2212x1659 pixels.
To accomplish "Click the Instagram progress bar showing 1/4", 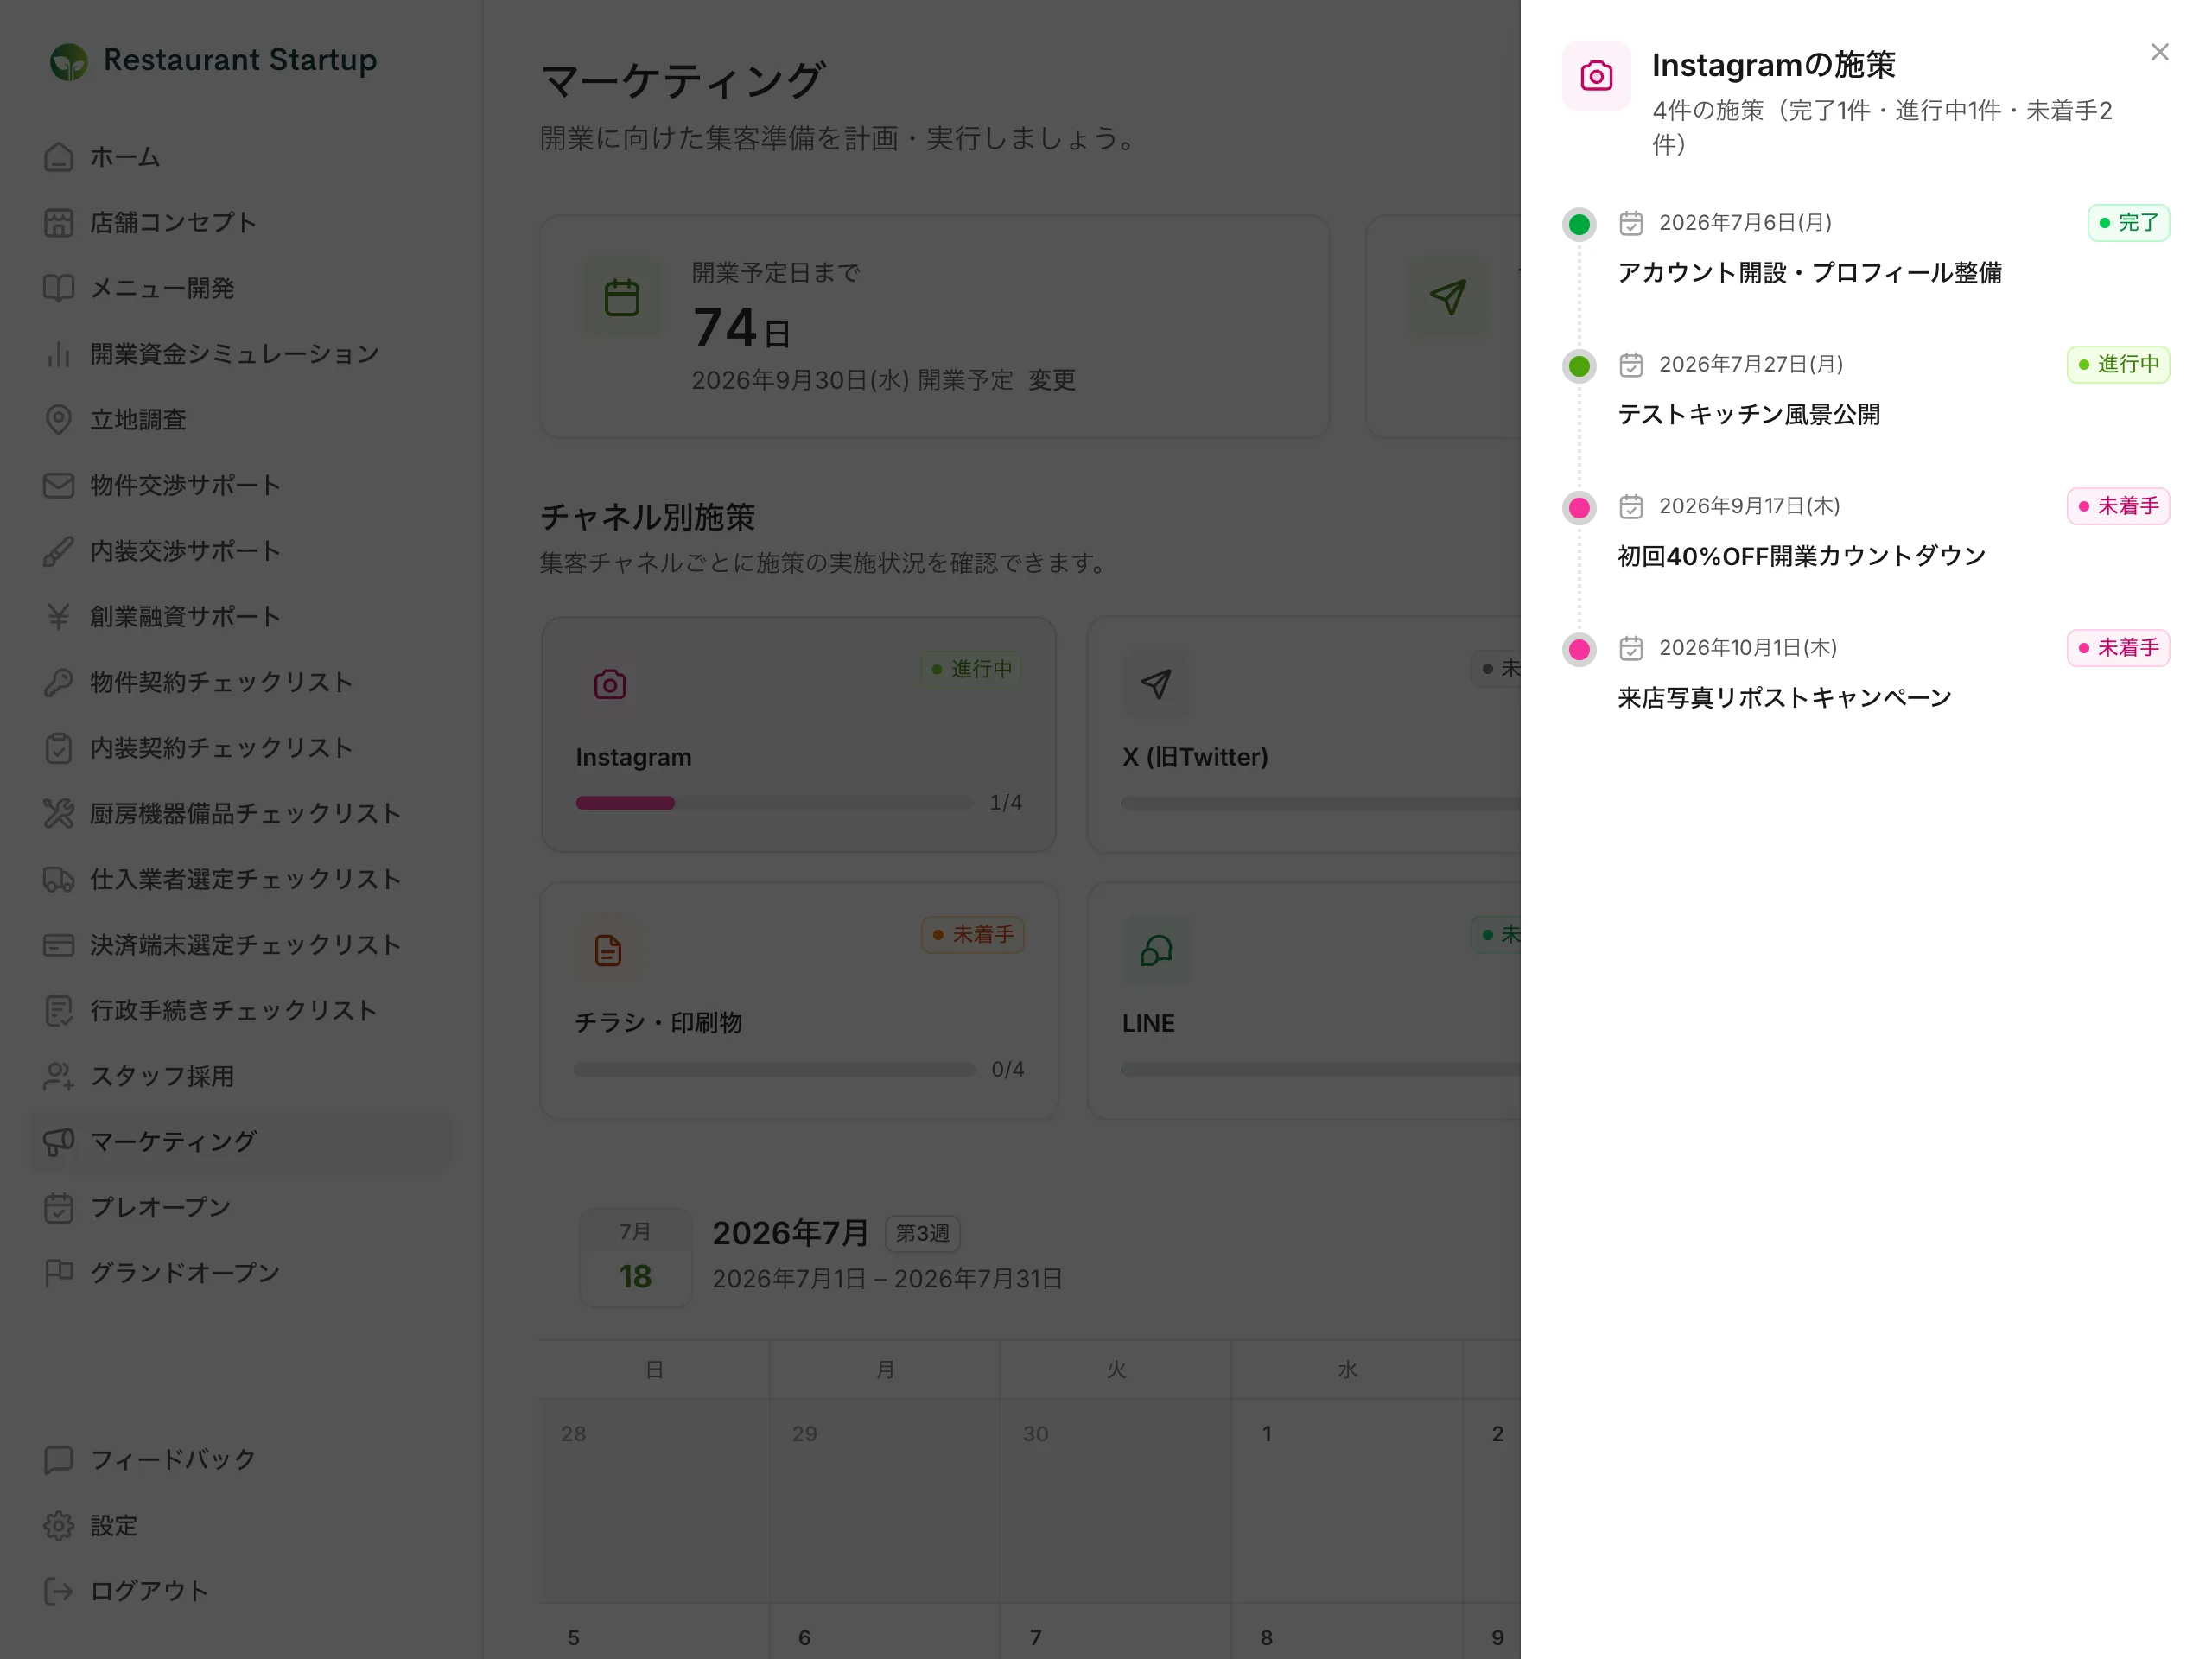I will (774, 804).
